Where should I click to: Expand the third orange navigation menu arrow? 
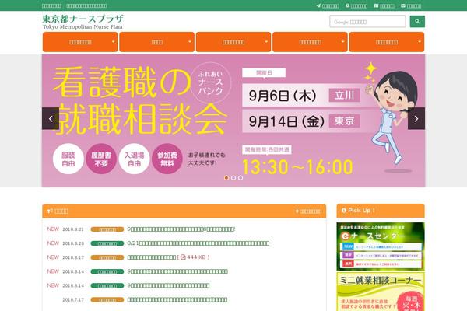pos(266,42)
